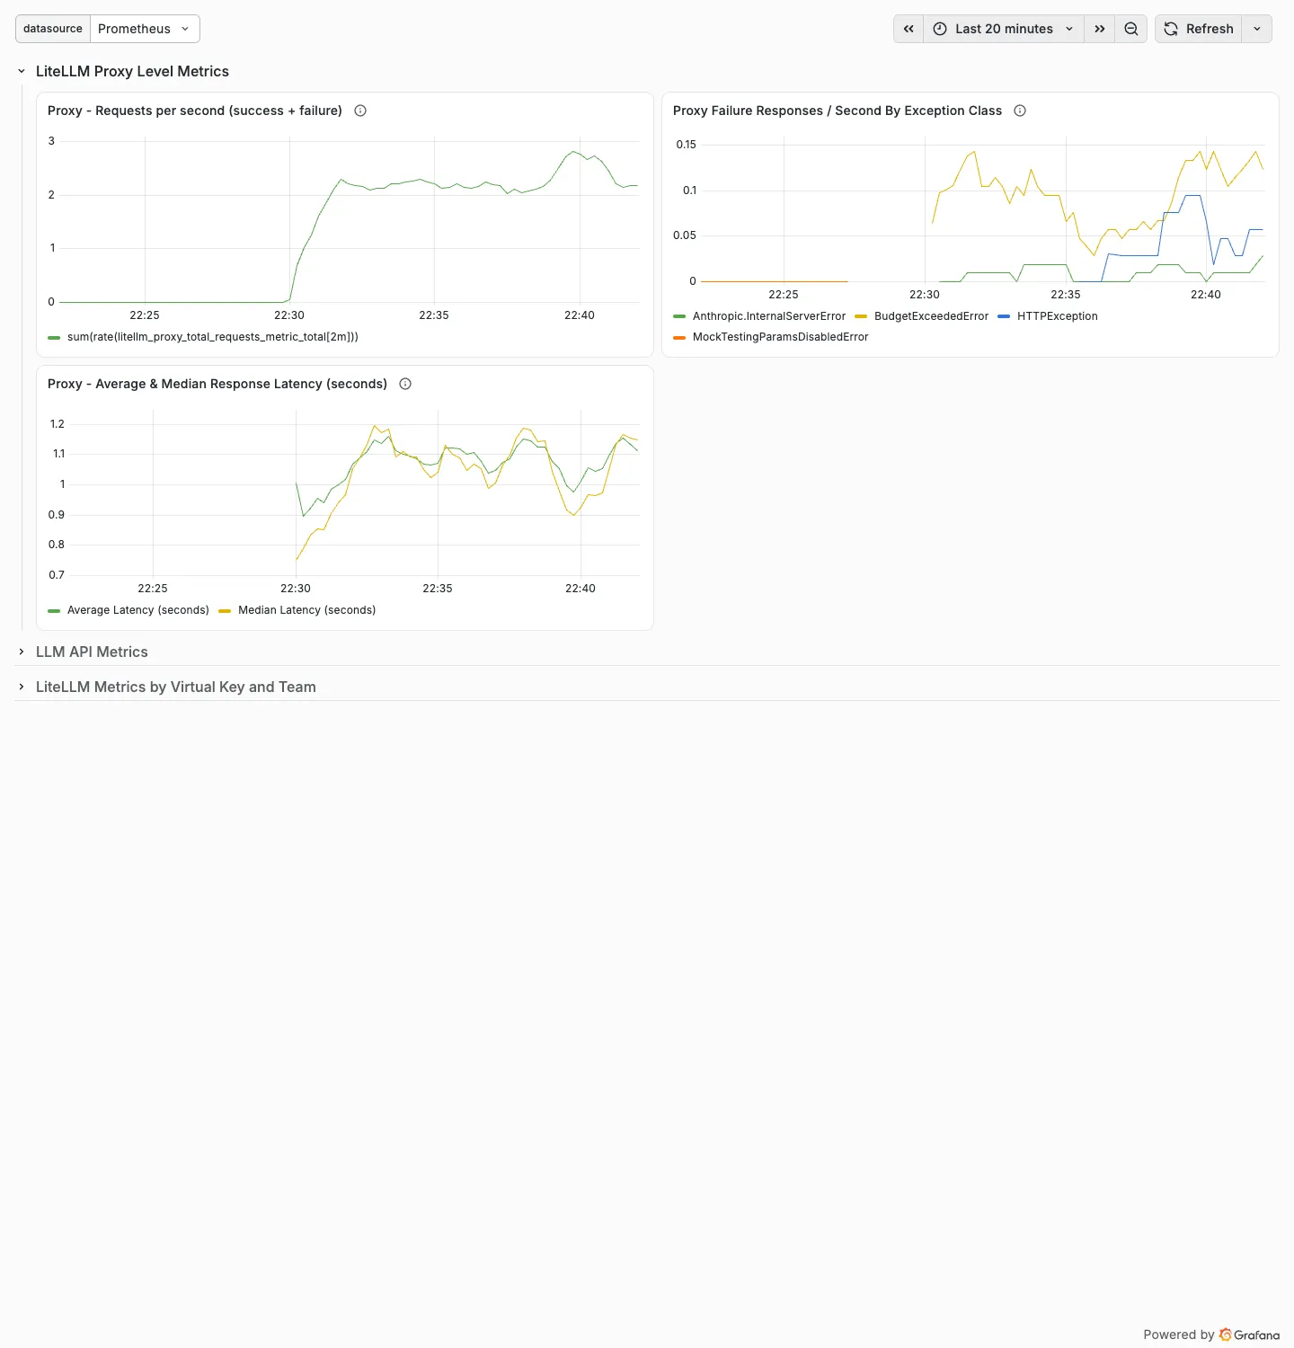Click the clock icon in time picker
1294x1348 pixels.
[x=940, y=29]
